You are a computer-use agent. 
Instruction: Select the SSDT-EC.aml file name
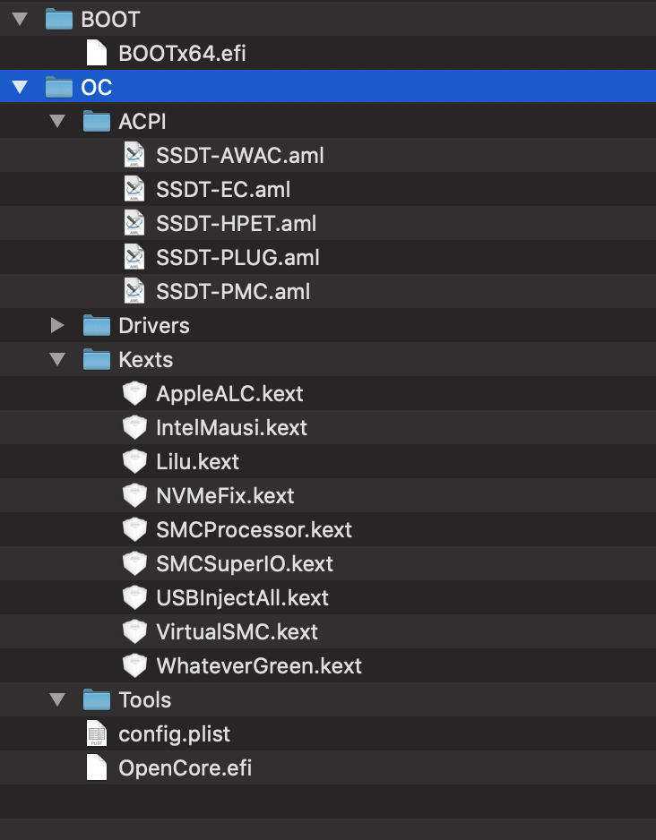[223, 189]
